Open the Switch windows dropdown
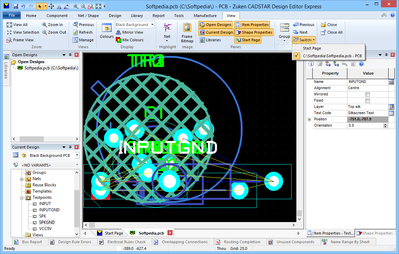Image resolution: width=399 pixels, height=254 pixels. [304, 40]
